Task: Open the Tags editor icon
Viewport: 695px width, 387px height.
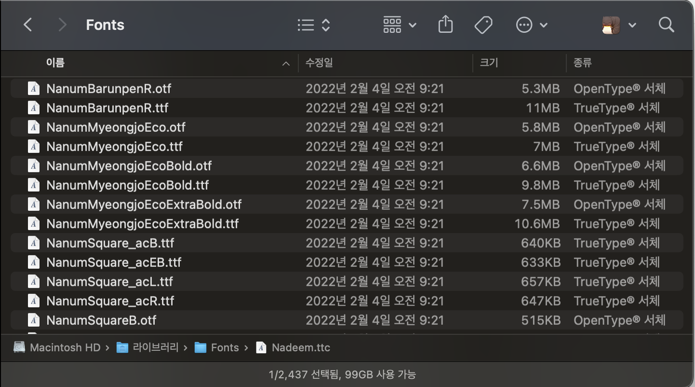Action: (483, 25)
